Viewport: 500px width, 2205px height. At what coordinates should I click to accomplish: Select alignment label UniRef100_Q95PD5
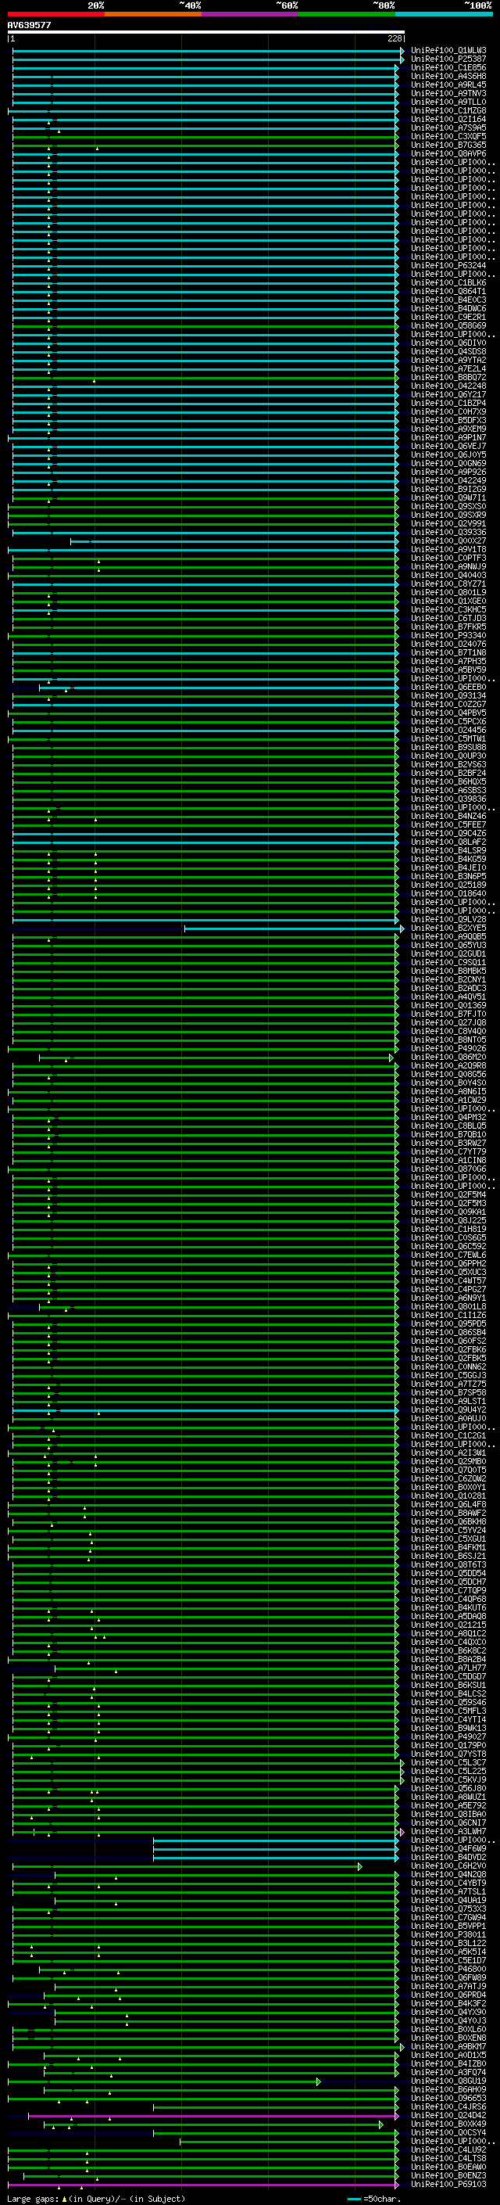[448, 1323]
